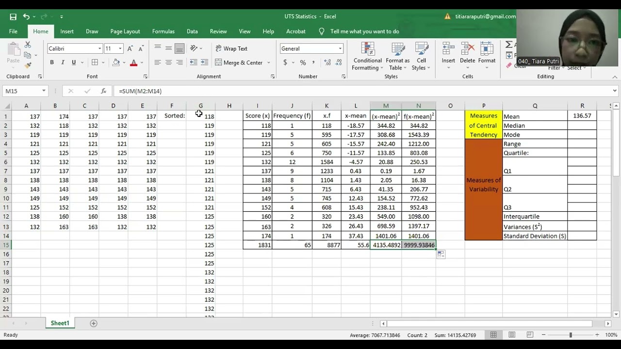Open the Review tab
This screenshot has height=349, width=621.
(218, 32)
